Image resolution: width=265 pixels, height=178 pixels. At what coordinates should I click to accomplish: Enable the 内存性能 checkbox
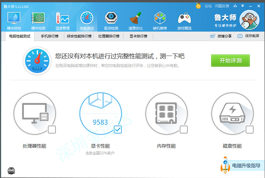[184, 129]
